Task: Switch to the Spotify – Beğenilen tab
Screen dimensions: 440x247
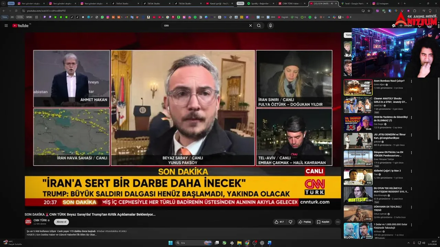Action: click(261, 3)
